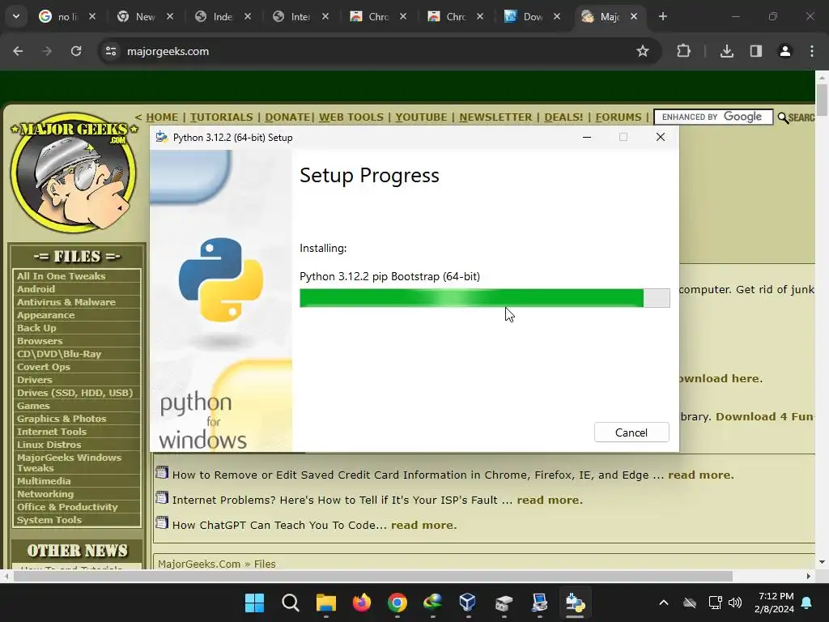Open Appearance files category
829x622 pixels.
pos(45,315)
